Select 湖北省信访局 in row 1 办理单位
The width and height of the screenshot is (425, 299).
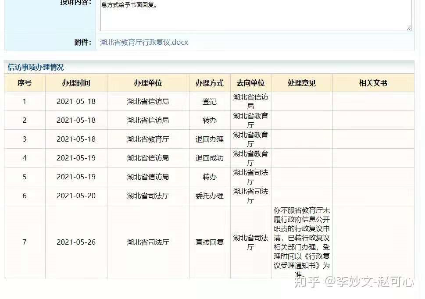(148, 102)
